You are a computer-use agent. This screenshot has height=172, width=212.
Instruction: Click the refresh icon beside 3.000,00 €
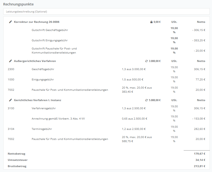pyautogui.click(x=146, y=61)
